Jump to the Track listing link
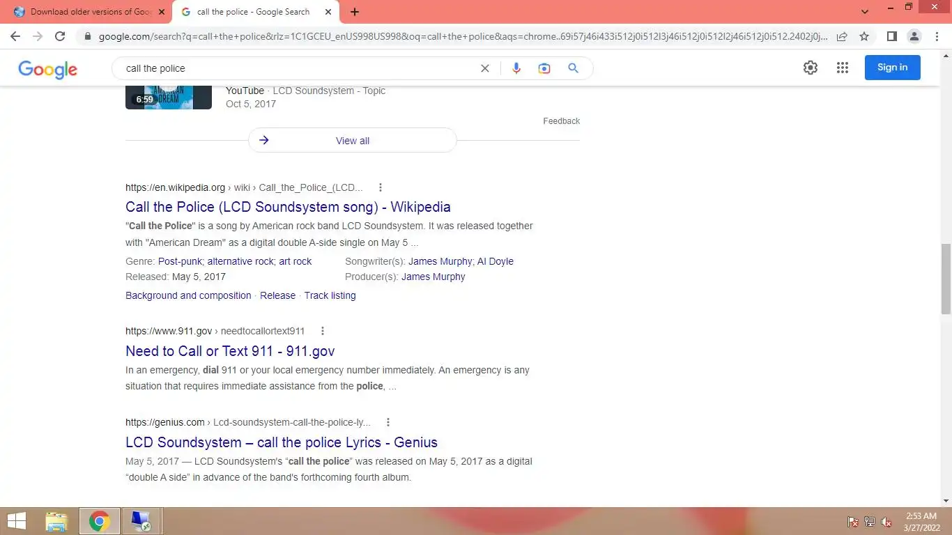This screenshot has height=535, width=952. pos(330,295)
